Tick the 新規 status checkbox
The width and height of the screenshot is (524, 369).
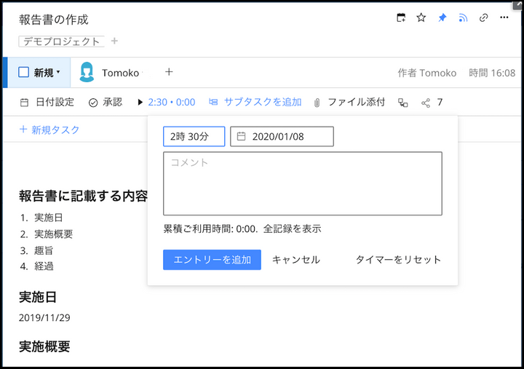[x=24, y=72]
